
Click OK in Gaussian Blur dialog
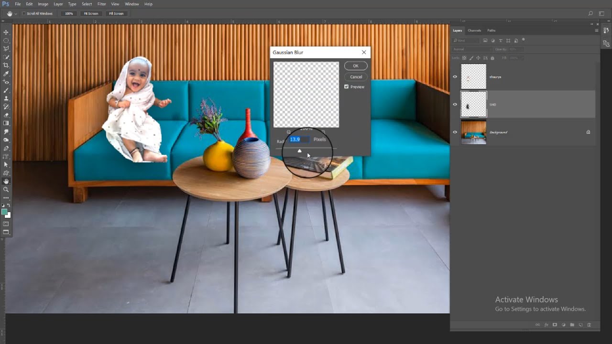tap(356, 66)
